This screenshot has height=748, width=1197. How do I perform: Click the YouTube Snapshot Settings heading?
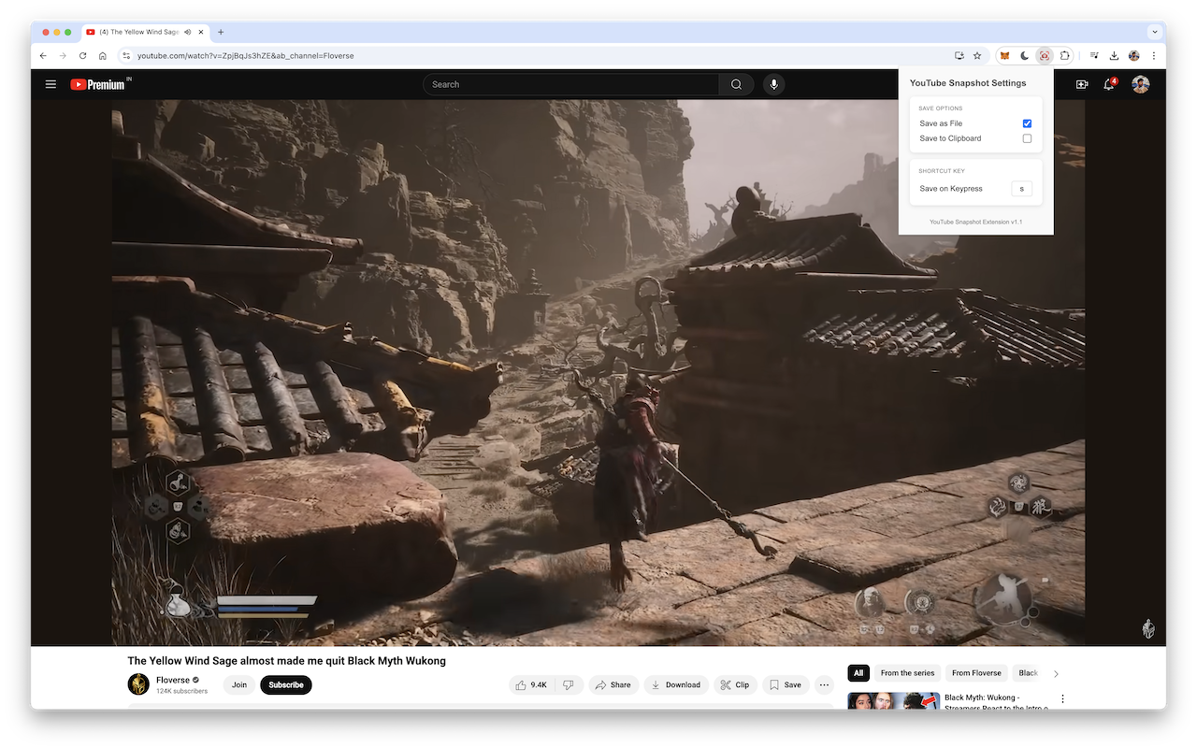pos(968,83)
